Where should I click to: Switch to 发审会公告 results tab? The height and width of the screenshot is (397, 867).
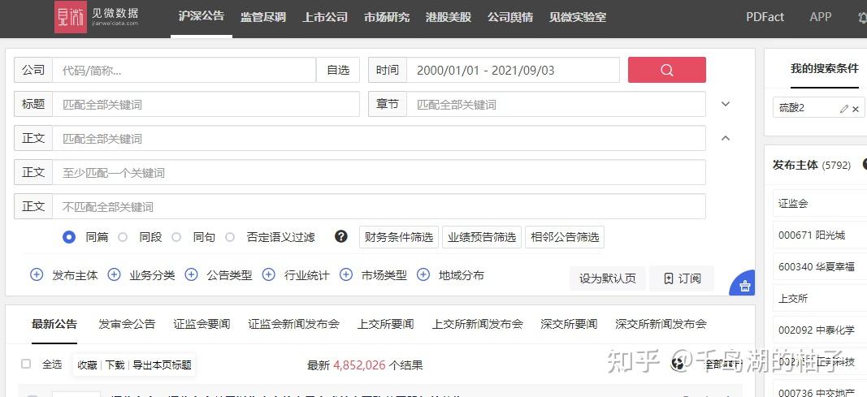click(x=127, y=324)
